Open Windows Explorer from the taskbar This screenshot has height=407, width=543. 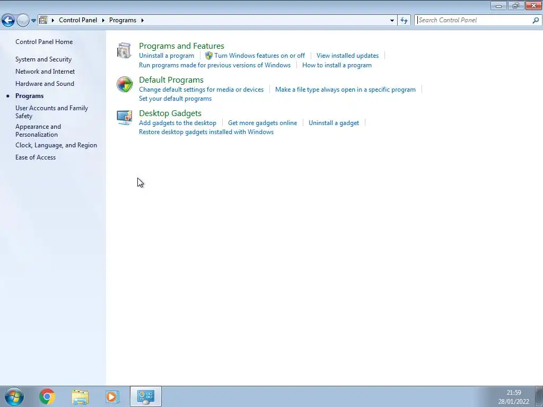80,396
